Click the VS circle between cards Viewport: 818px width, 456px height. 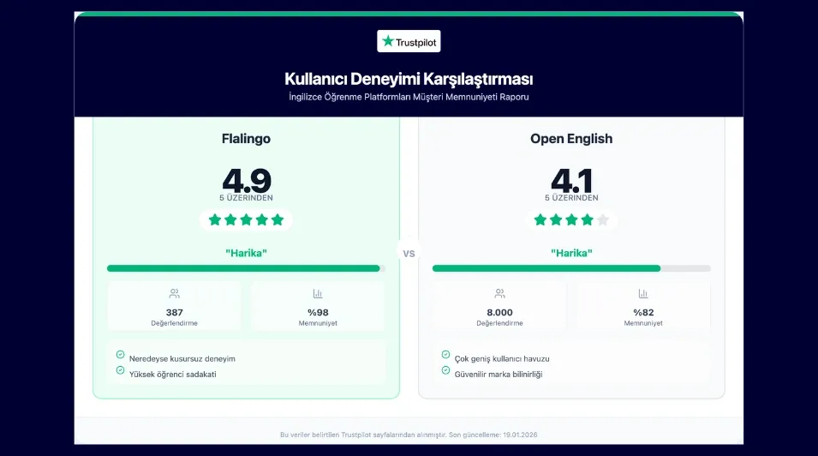coord(409,254)
